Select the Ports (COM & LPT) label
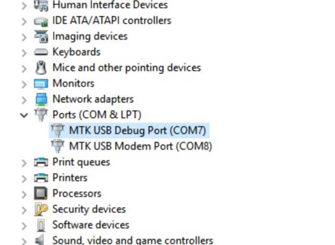Image resolution: width=335 pixels, height=245 pixels. (97, 115)
